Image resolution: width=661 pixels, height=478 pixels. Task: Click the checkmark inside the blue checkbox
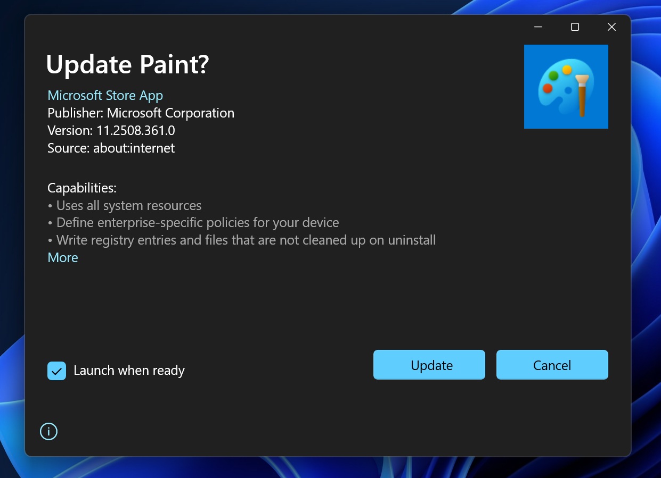(x=56, y=371)
